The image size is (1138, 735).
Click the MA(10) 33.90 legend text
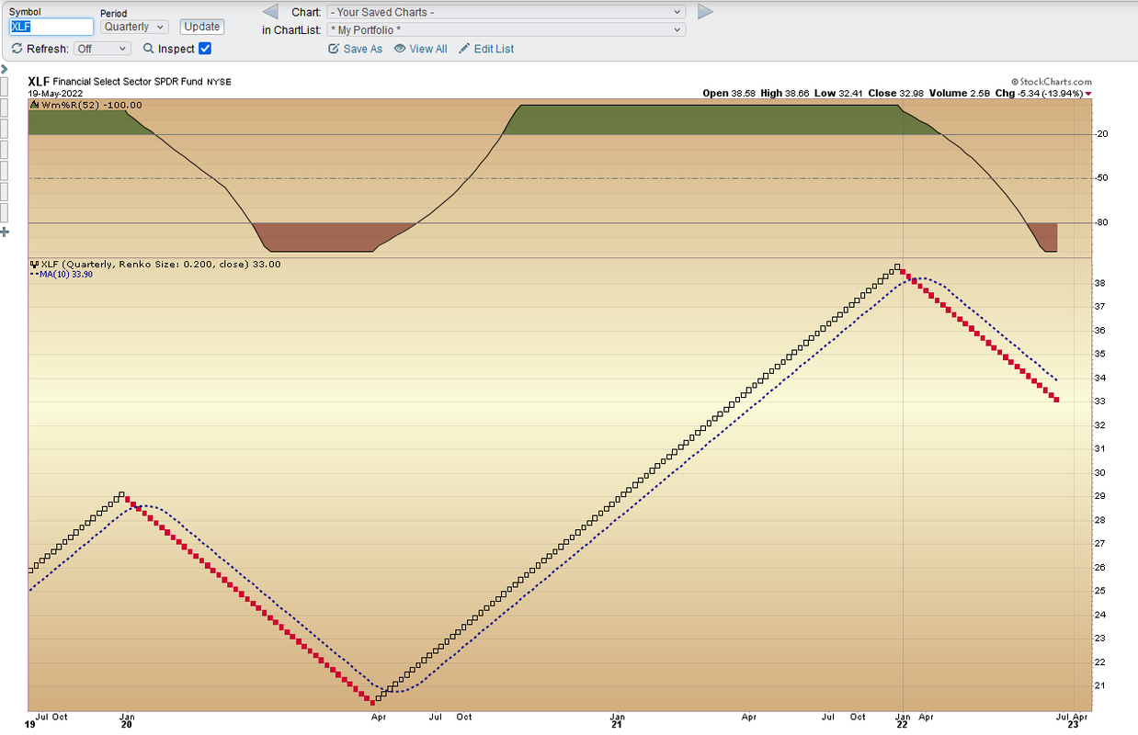[66, 274]
